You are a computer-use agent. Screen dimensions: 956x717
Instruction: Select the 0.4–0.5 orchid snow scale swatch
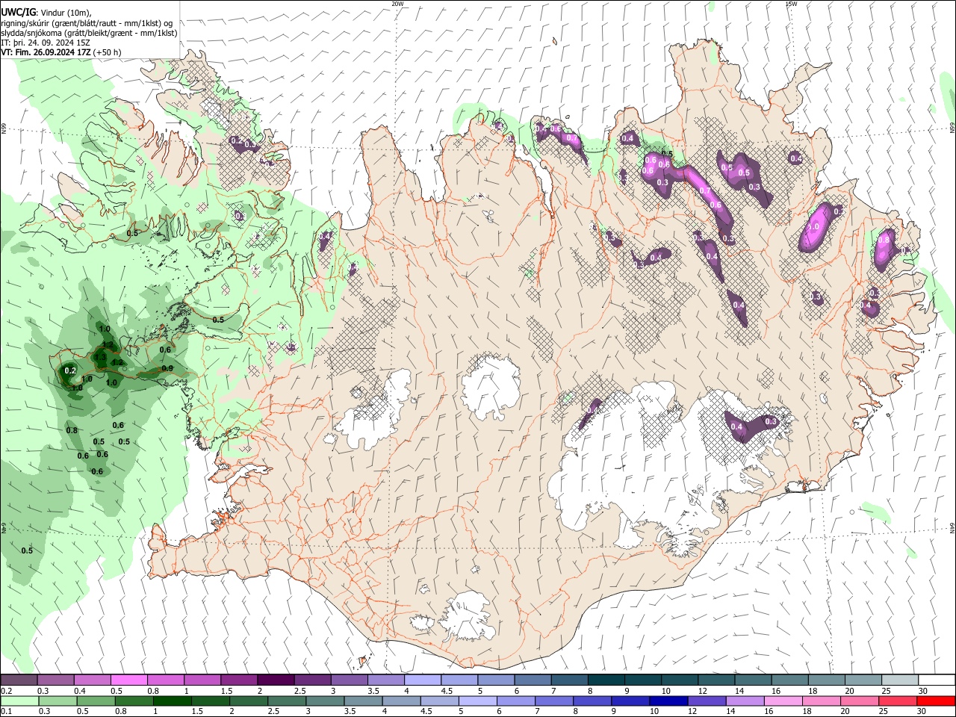[92, 680]
